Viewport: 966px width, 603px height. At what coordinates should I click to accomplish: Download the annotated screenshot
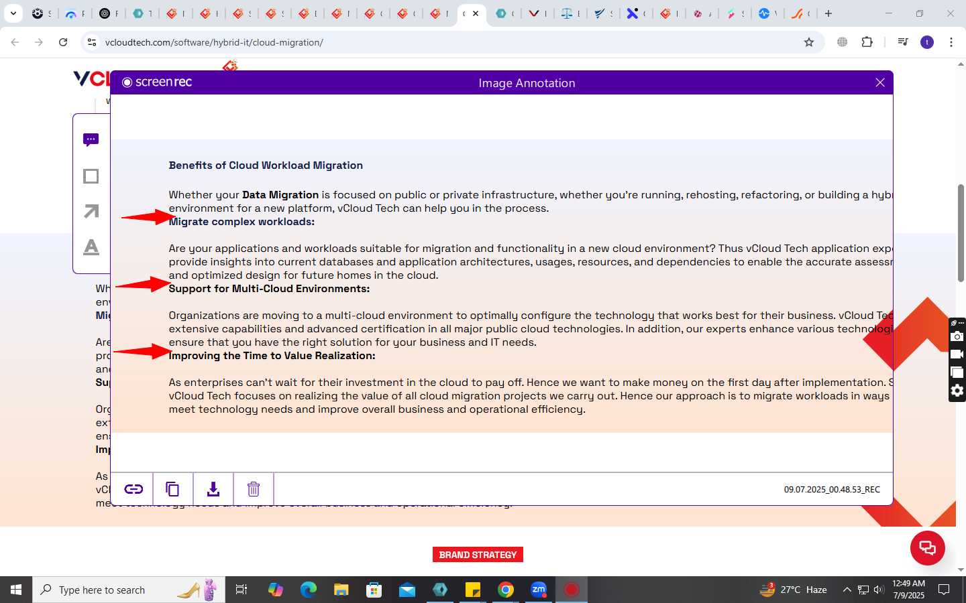[213, 489]
